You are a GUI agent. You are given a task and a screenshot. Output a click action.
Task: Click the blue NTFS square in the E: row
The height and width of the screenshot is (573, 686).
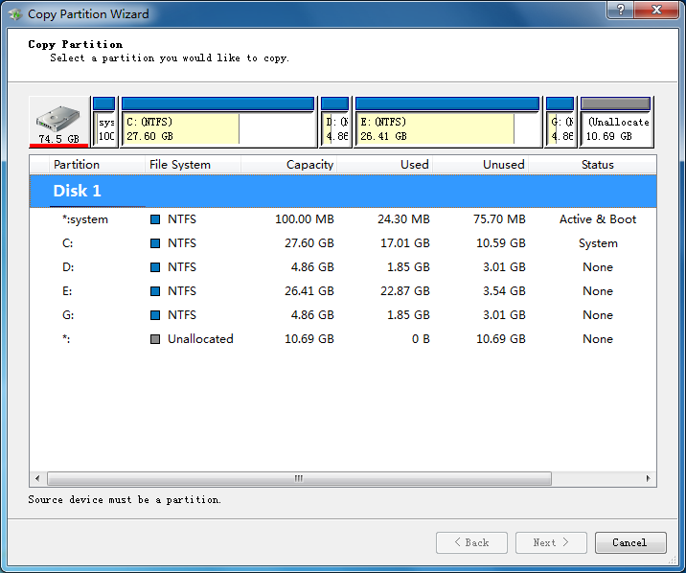(155, 291)
